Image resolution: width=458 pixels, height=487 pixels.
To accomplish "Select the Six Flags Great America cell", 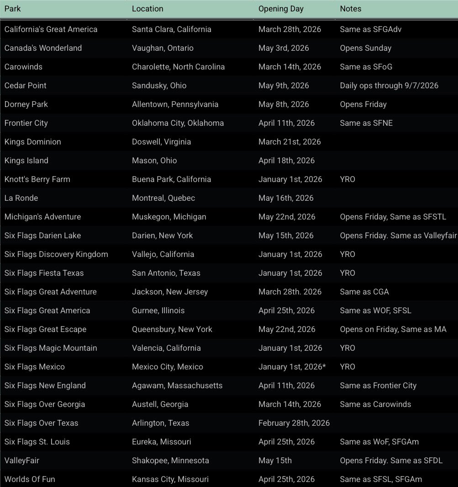I will tap(47, 310).
